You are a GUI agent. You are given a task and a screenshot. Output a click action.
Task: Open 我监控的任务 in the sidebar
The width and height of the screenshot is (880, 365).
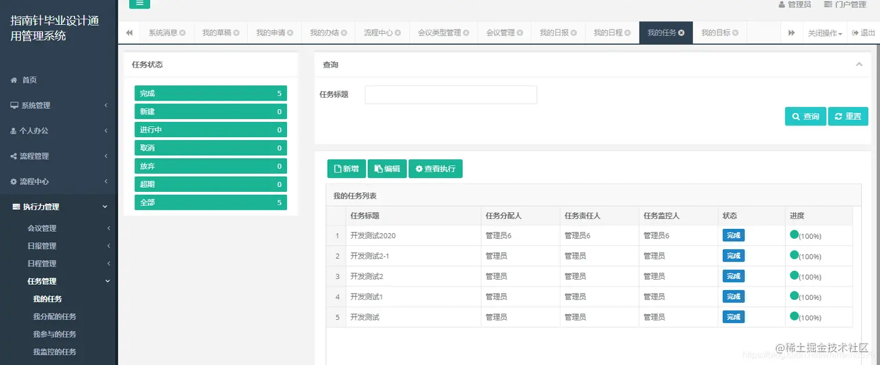pyautogui.click(x=55, y=352)
